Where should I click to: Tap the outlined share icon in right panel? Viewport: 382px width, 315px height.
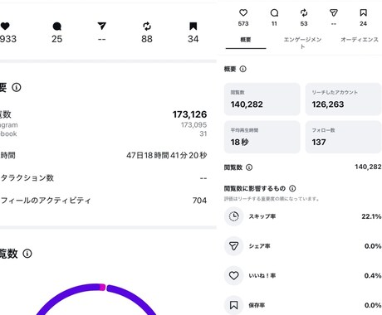pos(334,12)
